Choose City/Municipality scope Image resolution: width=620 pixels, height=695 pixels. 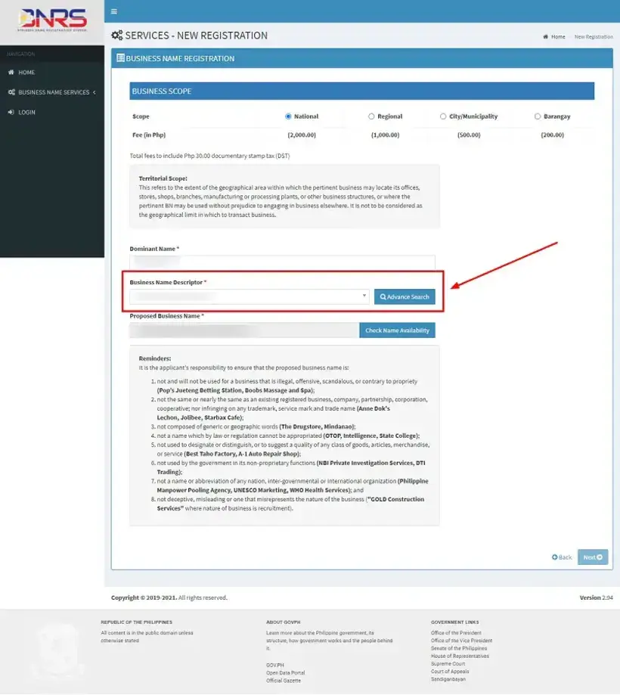(443, 116)
